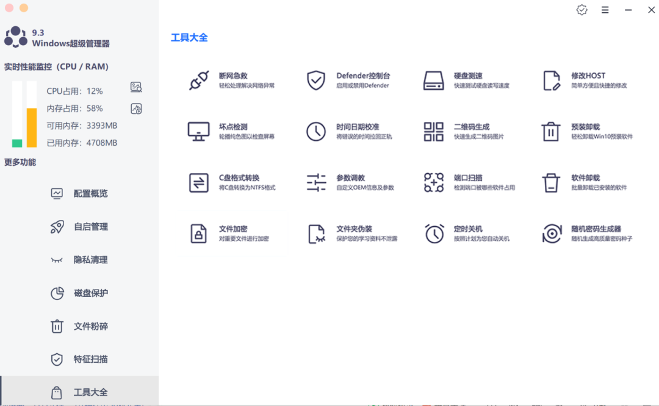Click the 配置概览 chart icon in sidebar

(57, 193)
